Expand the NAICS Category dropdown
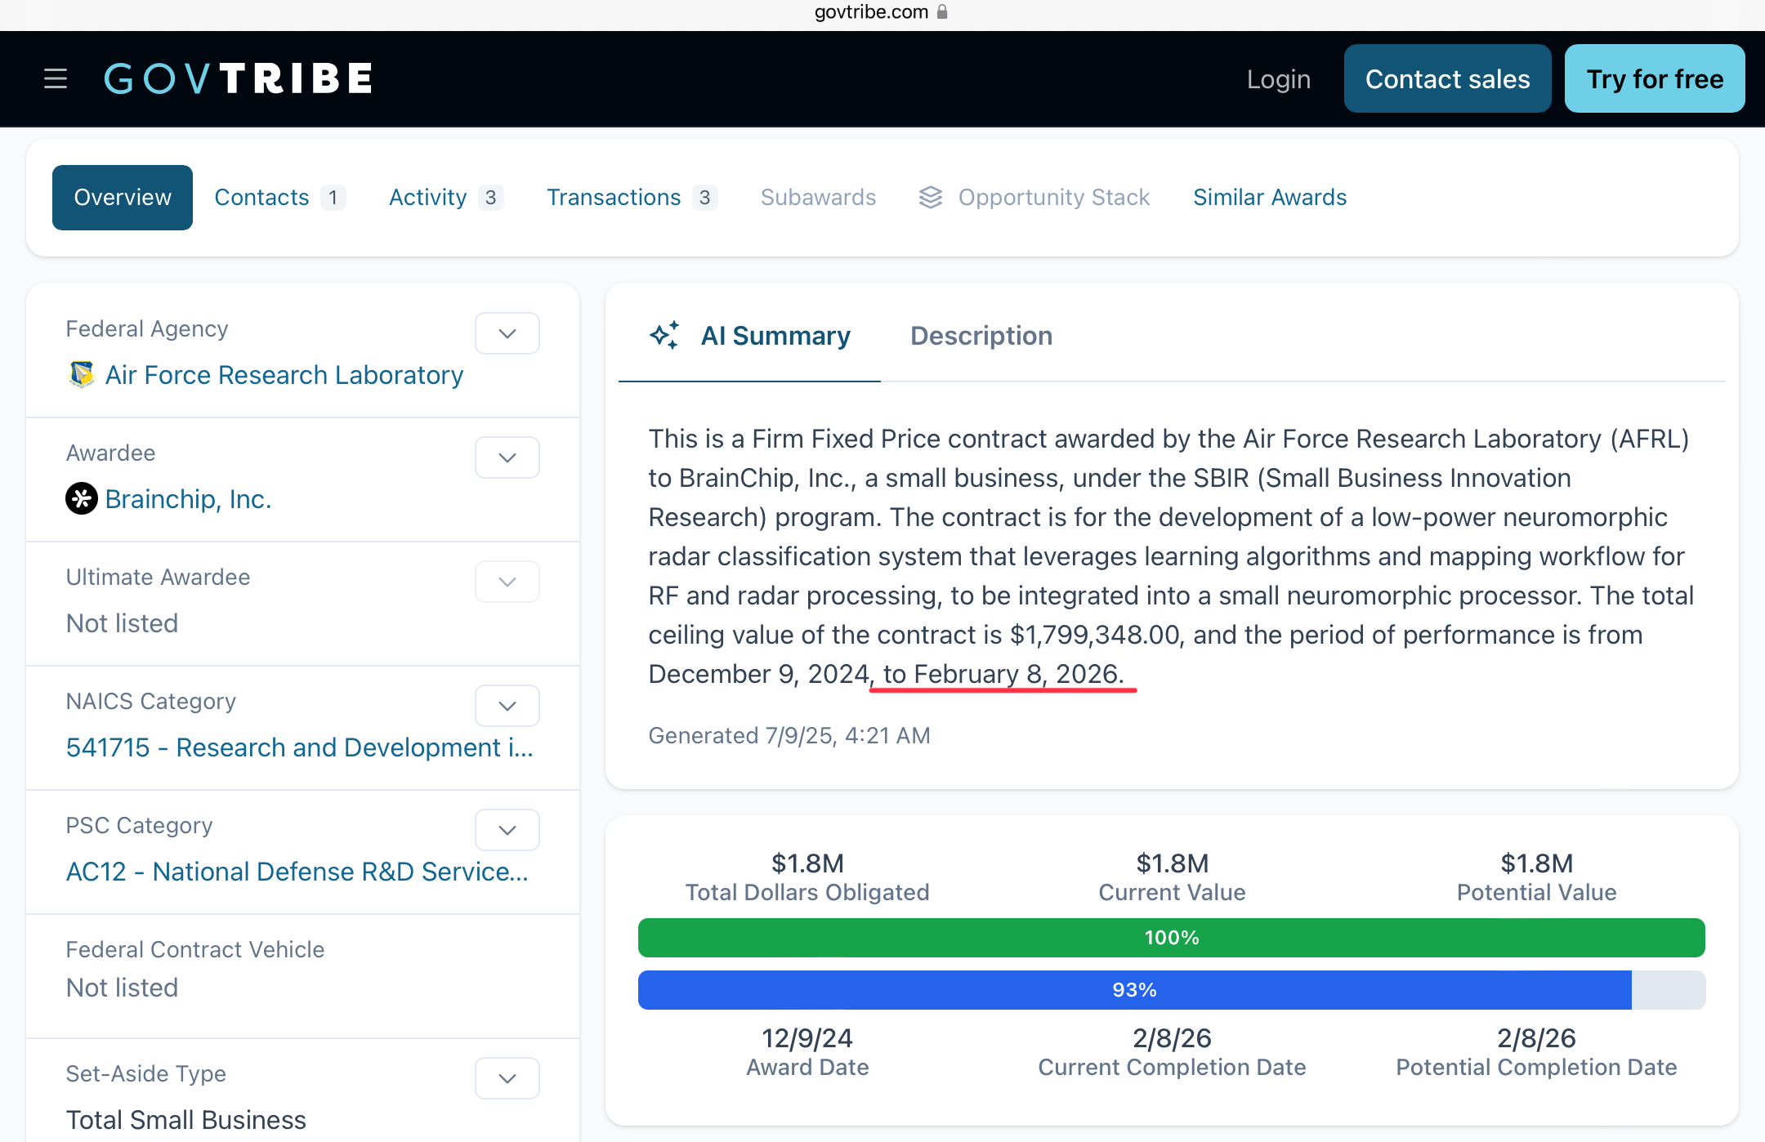This screenshot has width=1765, height=1142. [507, 706]
